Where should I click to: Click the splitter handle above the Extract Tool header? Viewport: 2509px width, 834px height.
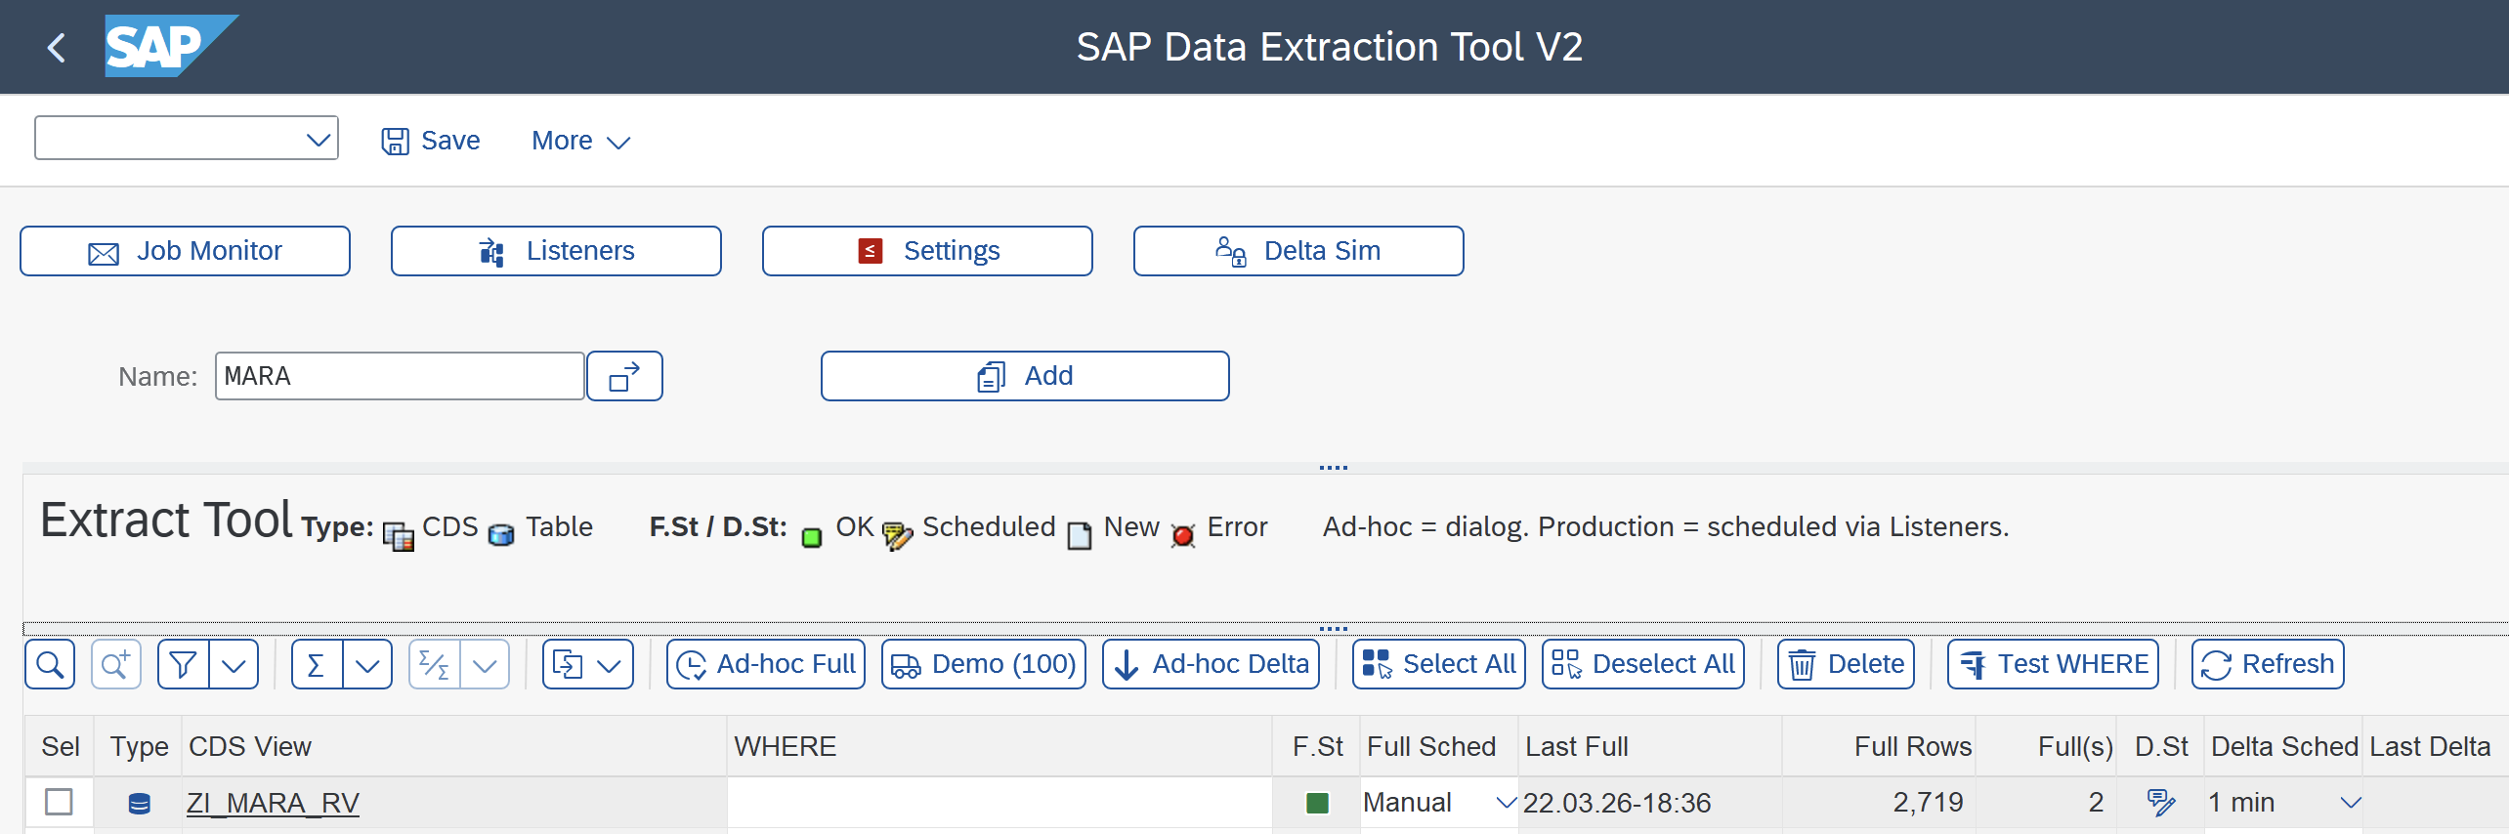click(1334, 468)
